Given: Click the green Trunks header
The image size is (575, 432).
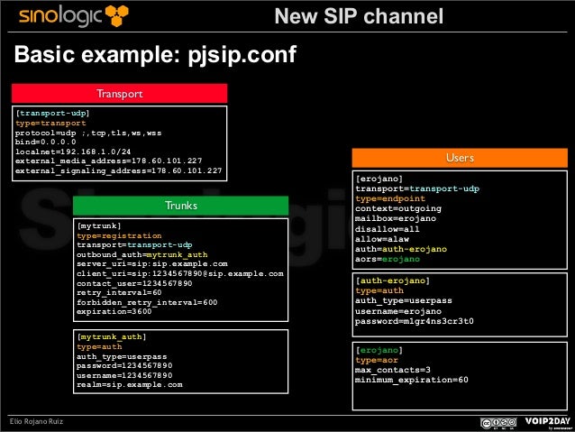Looking at the screenshot, I should tap(181, 205).
